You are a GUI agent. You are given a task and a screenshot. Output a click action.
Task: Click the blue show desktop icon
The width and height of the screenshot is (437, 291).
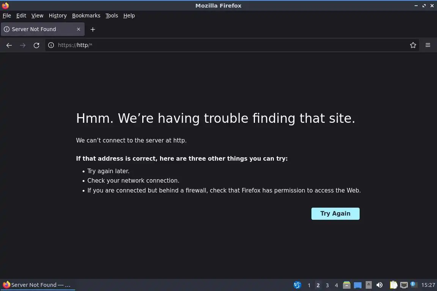click(358, 285)
